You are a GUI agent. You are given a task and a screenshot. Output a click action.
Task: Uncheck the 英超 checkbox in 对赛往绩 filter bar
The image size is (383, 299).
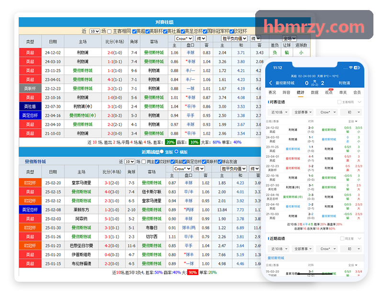134,32
